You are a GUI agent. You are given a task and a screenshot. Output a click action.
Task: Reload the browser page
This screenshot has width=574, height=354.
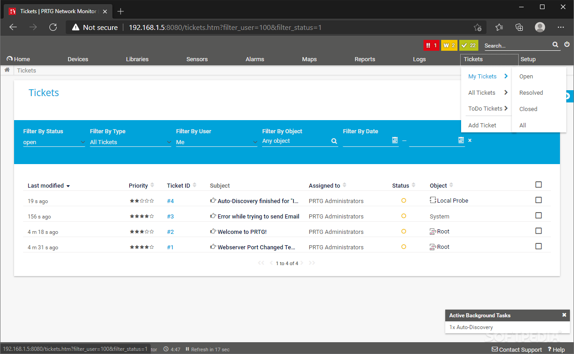pyautogui.click(x=53, y=27)
